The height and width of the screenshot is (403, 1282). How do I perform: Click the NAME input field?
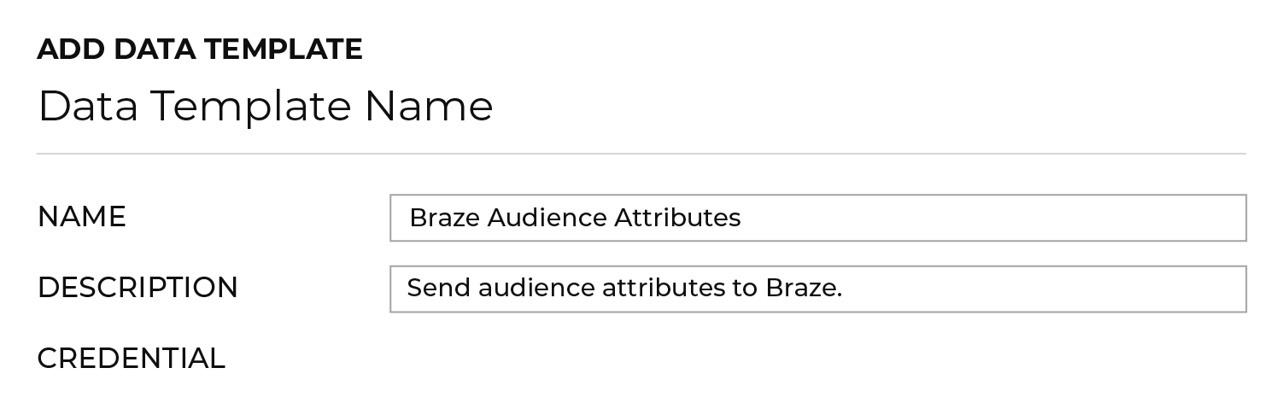pos(817,218)
